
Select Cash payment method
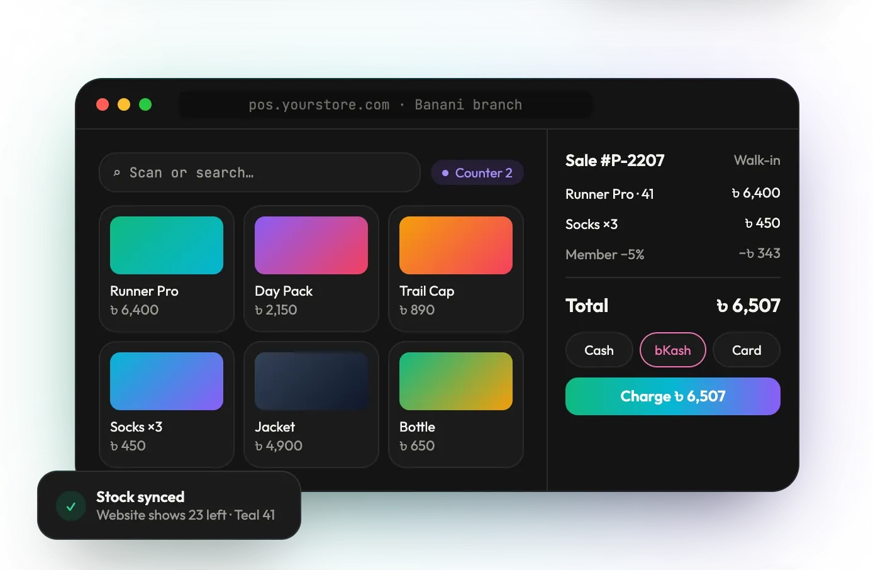pyautogui.click(x=599, y=350)
